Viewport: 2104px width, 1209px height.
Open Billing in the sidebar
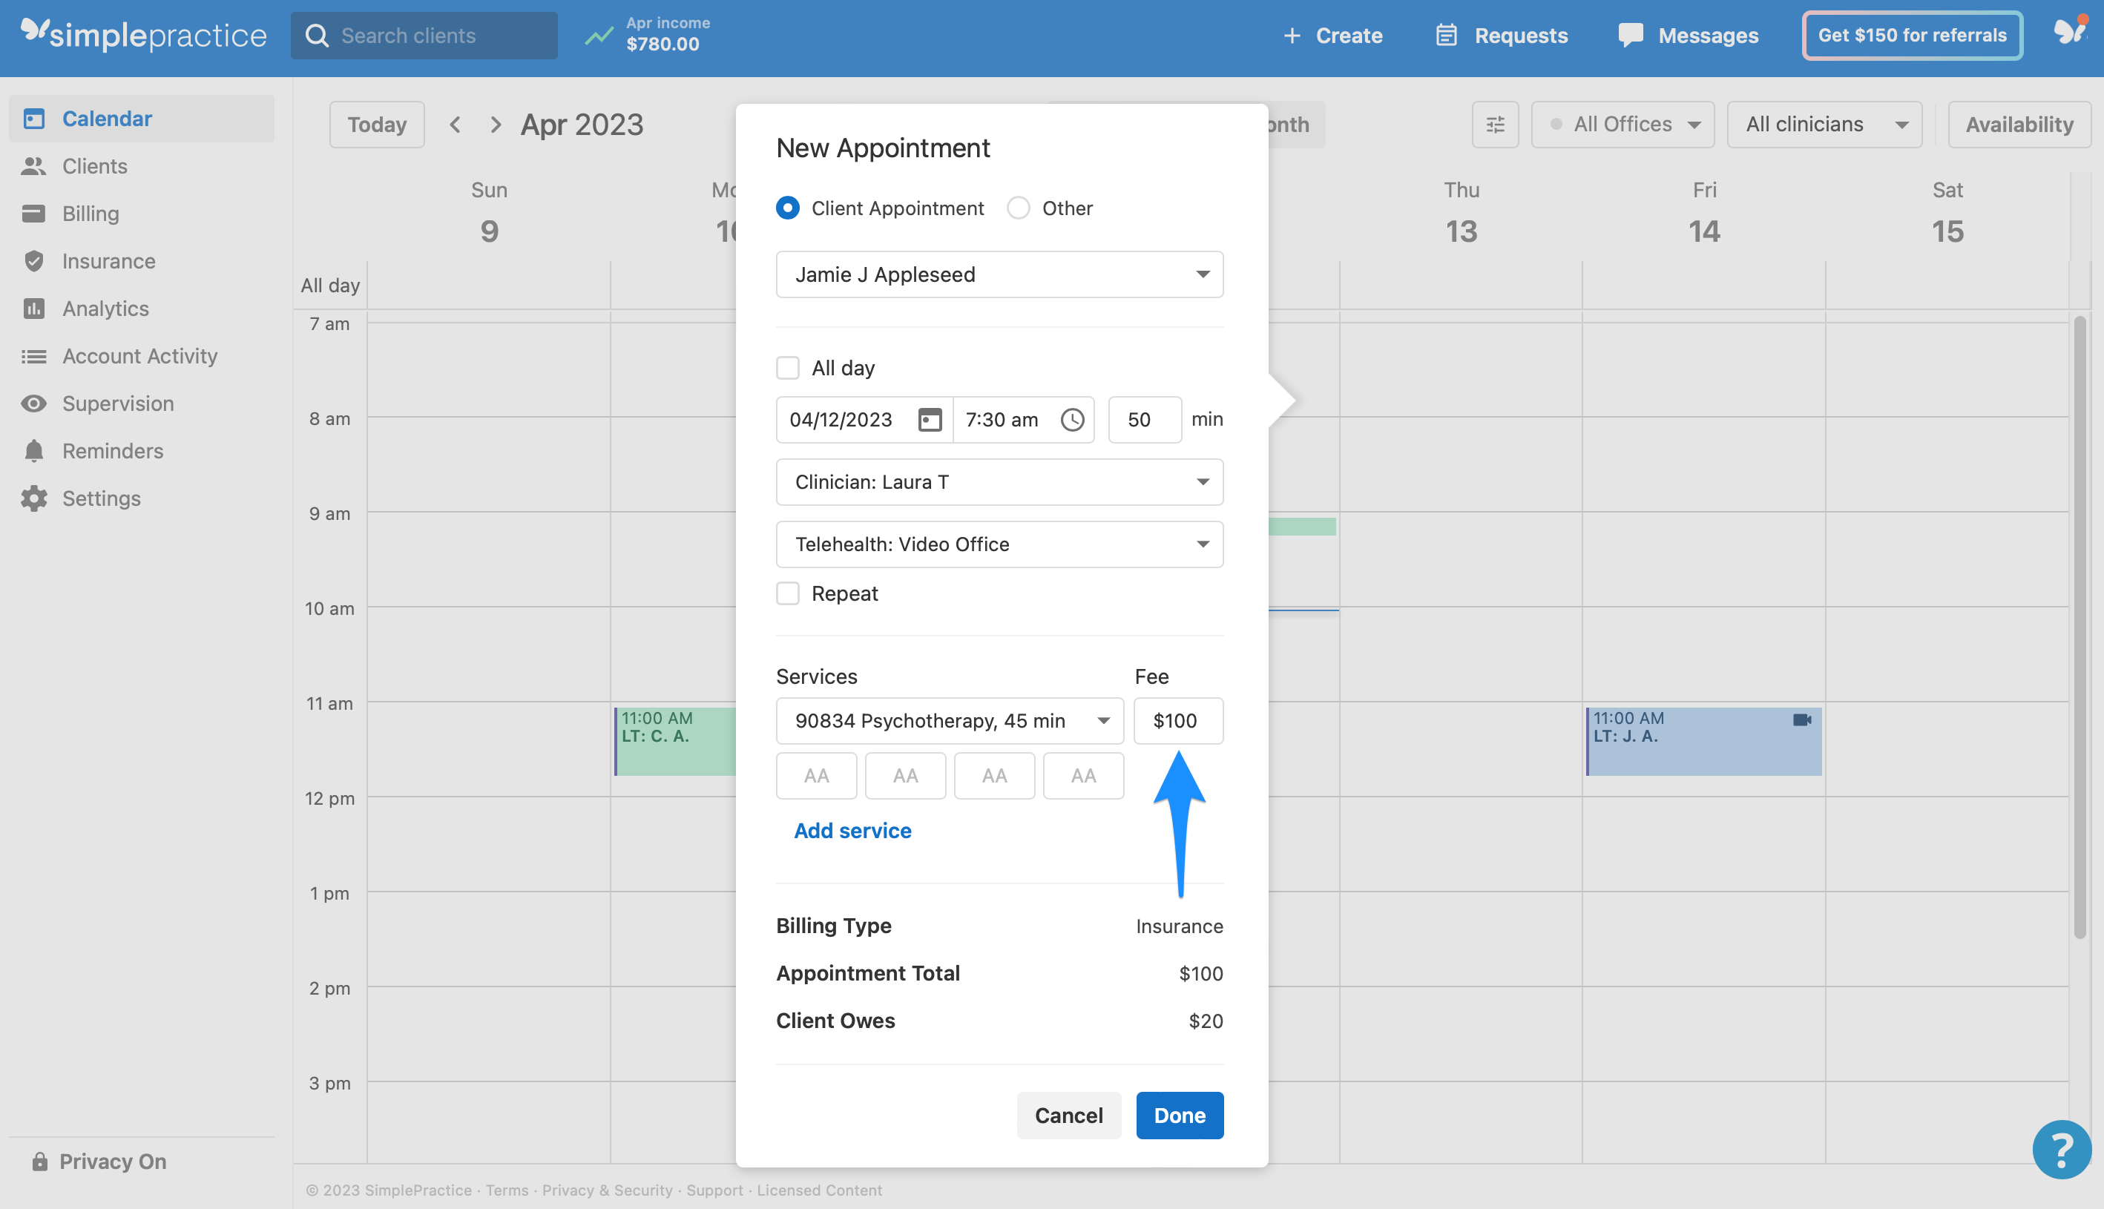coord(91,214)
